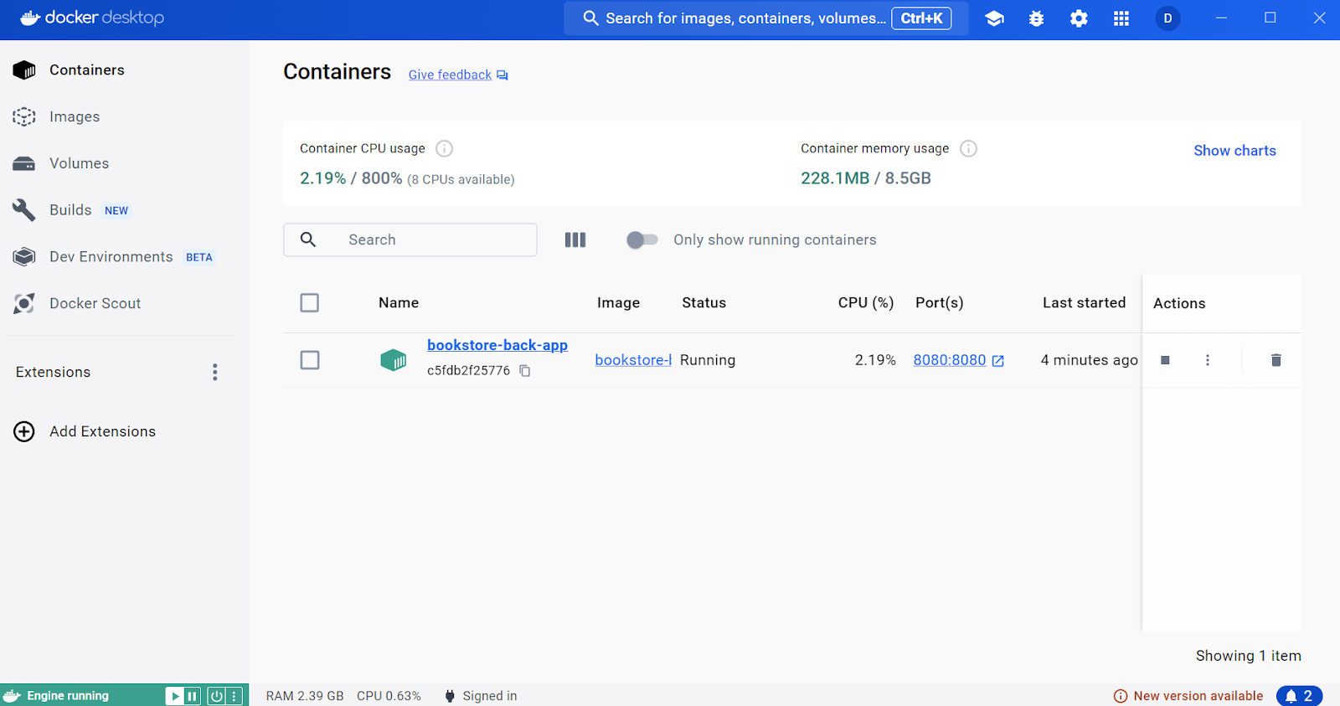Click the 2.19% CPU cell in container row

[x=875, y=360]
